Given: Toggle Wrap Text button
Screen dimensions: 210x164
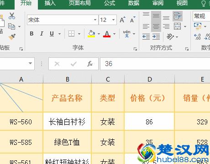Looking at the screenshot, I should [178, 16].
